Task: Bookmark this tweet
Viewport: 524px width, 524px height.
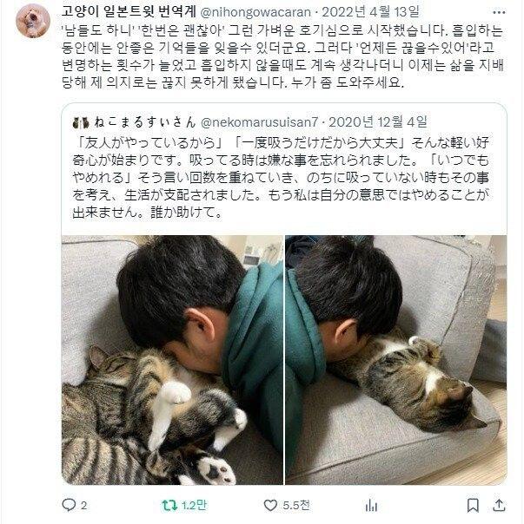Action: point(473,505)
